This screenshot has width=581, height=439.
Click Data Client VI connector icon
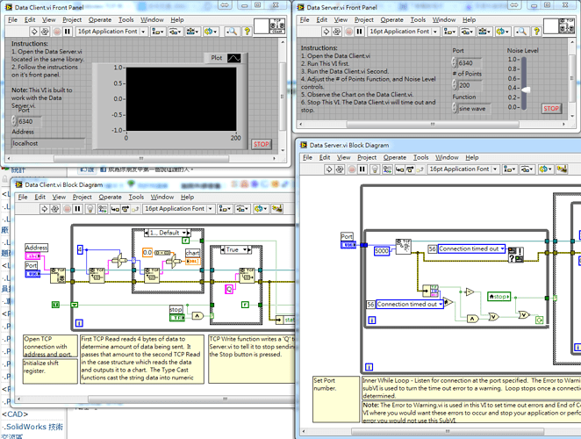tap(277, 26)
